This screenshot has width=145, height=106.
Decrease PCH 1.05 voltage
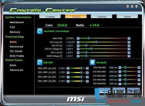[x=78, y=52]
